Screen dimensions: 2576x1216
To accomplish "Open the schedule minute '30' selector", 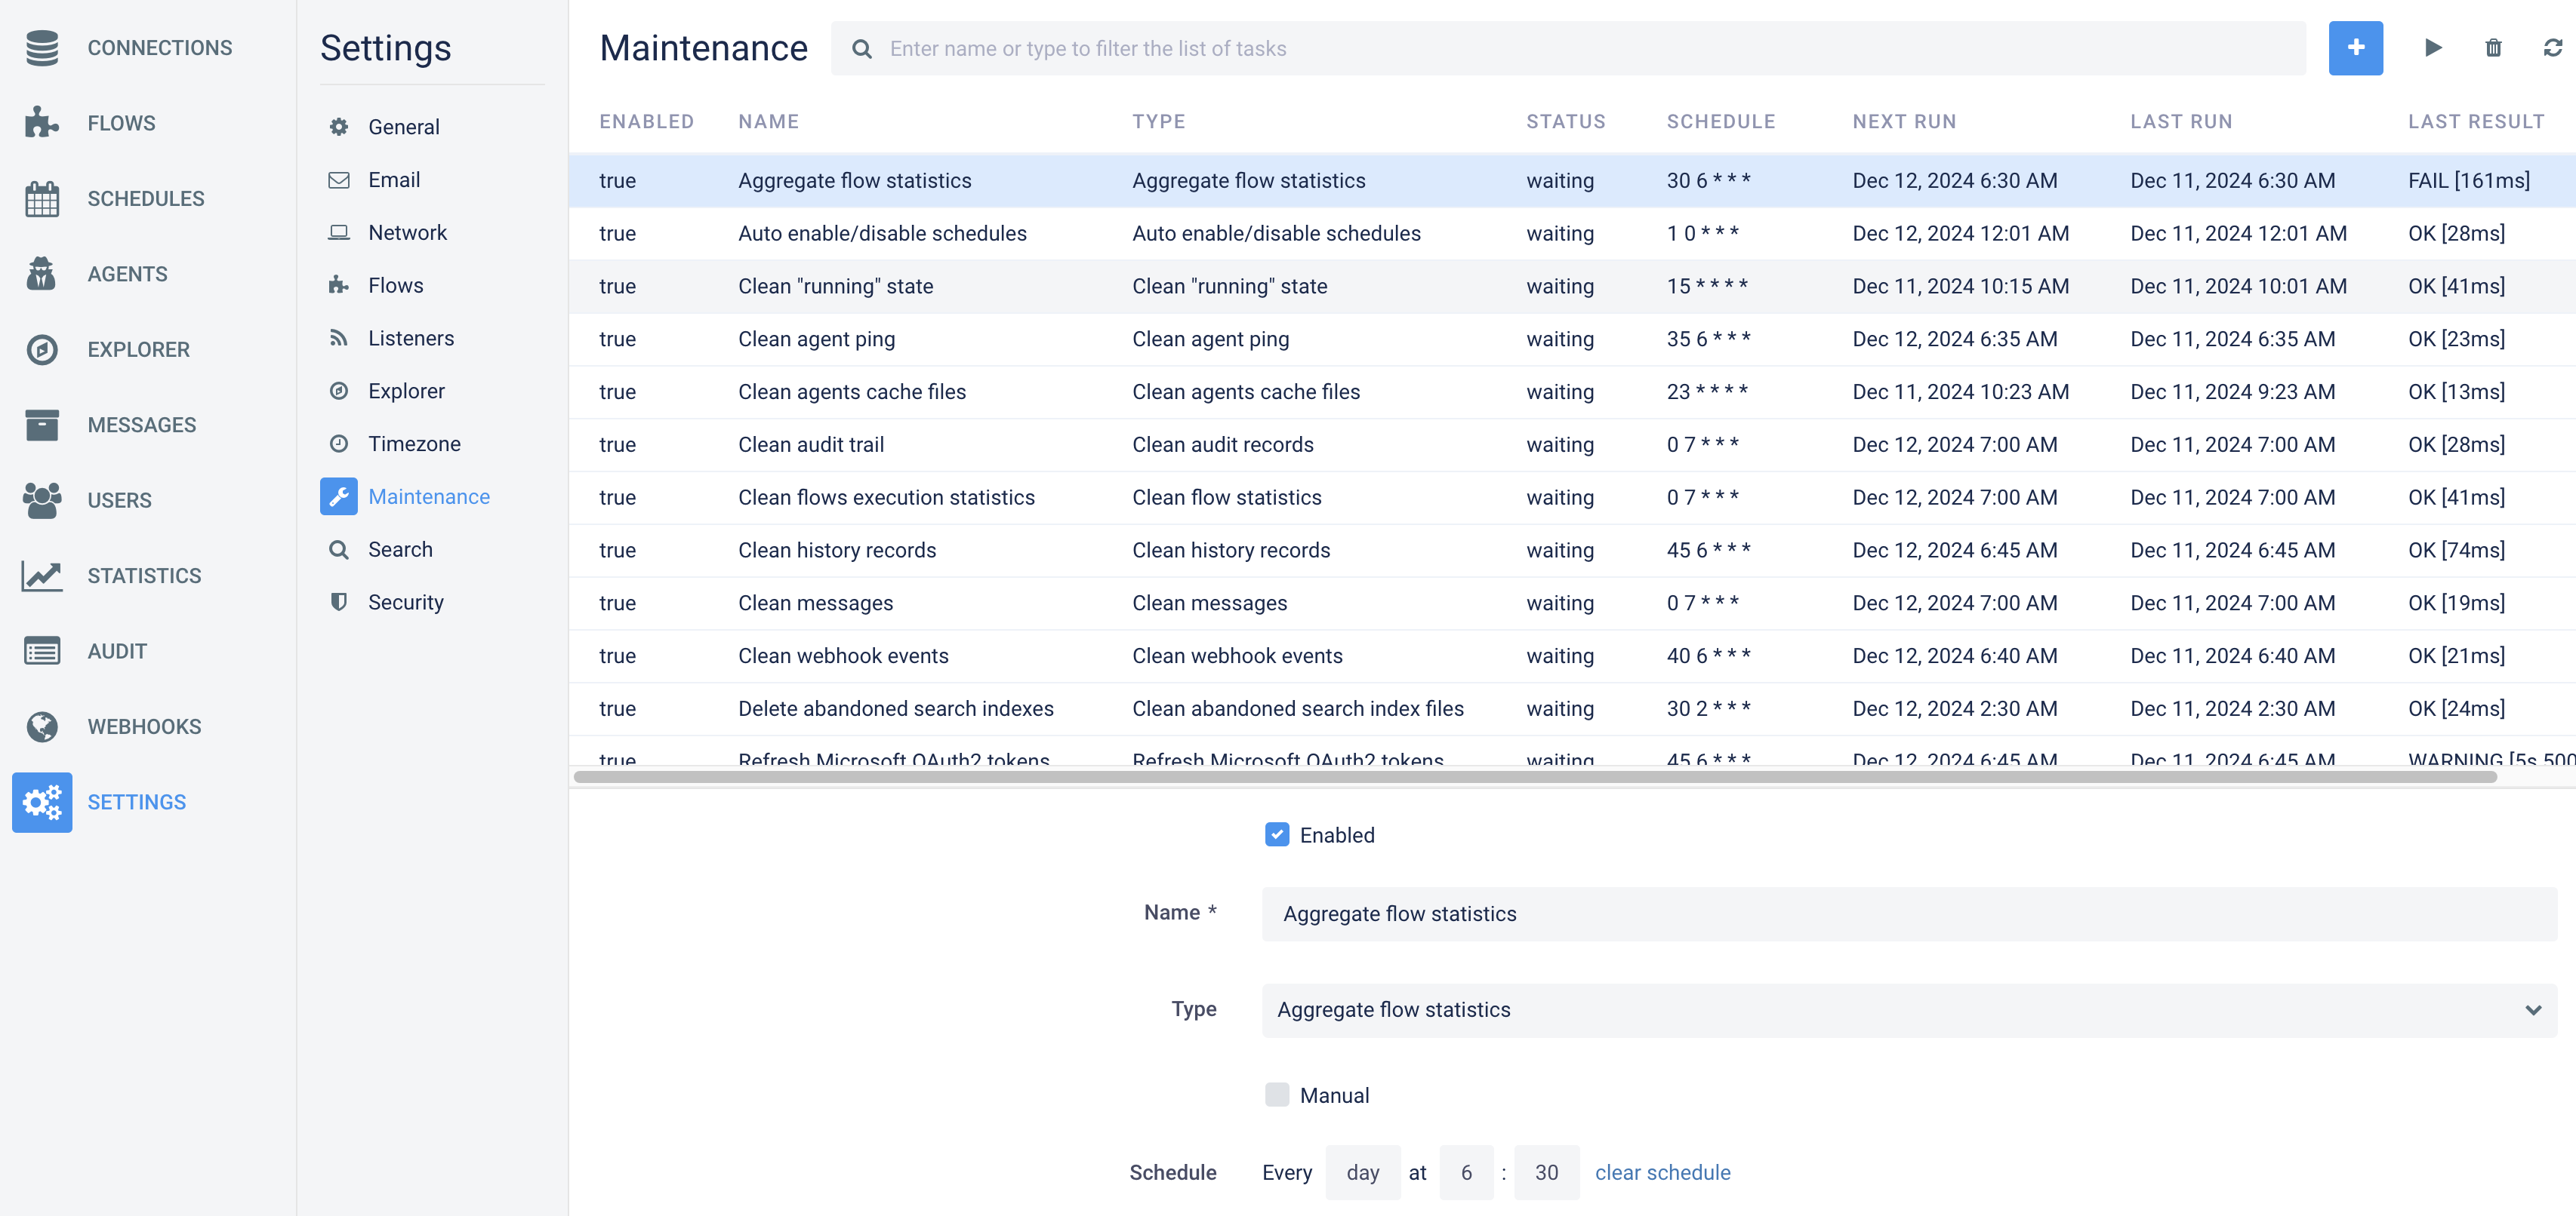I will [x=1546, y=1172].
